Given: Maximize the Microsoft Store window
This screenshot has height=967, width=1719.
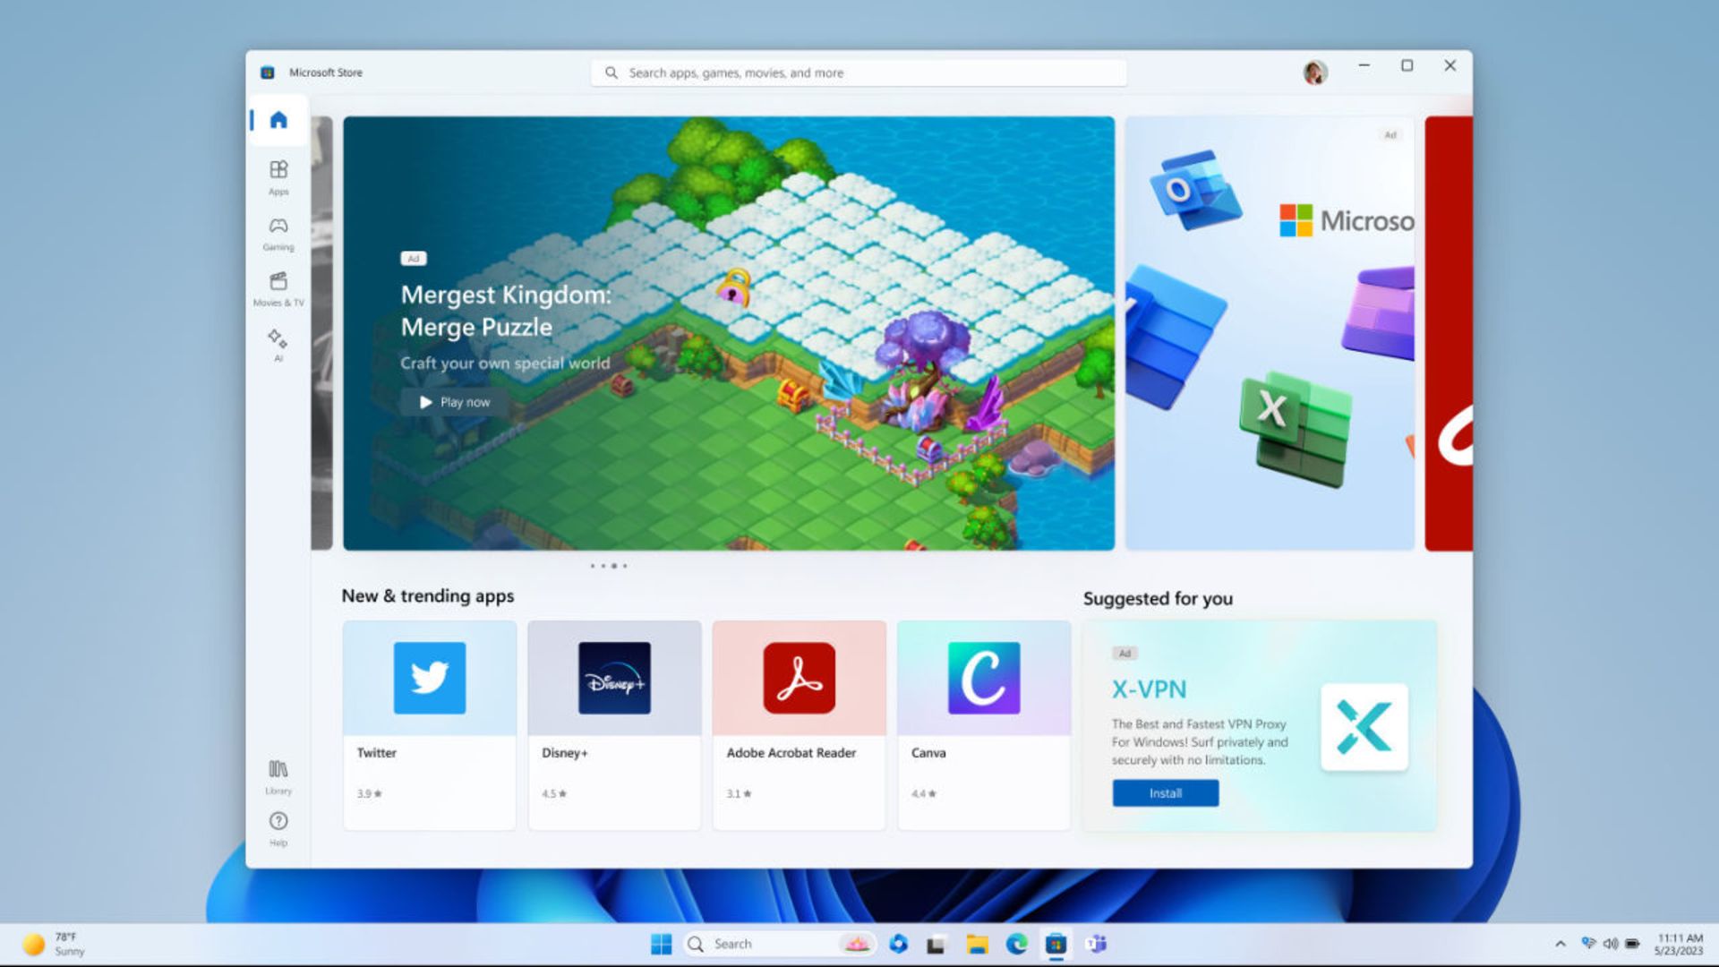Looking at the screenshot, I should click(1407, 65).
